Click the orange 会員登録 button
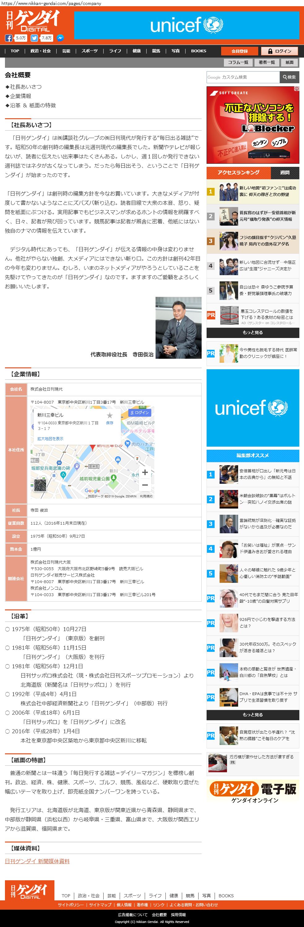 coord(240,51)
